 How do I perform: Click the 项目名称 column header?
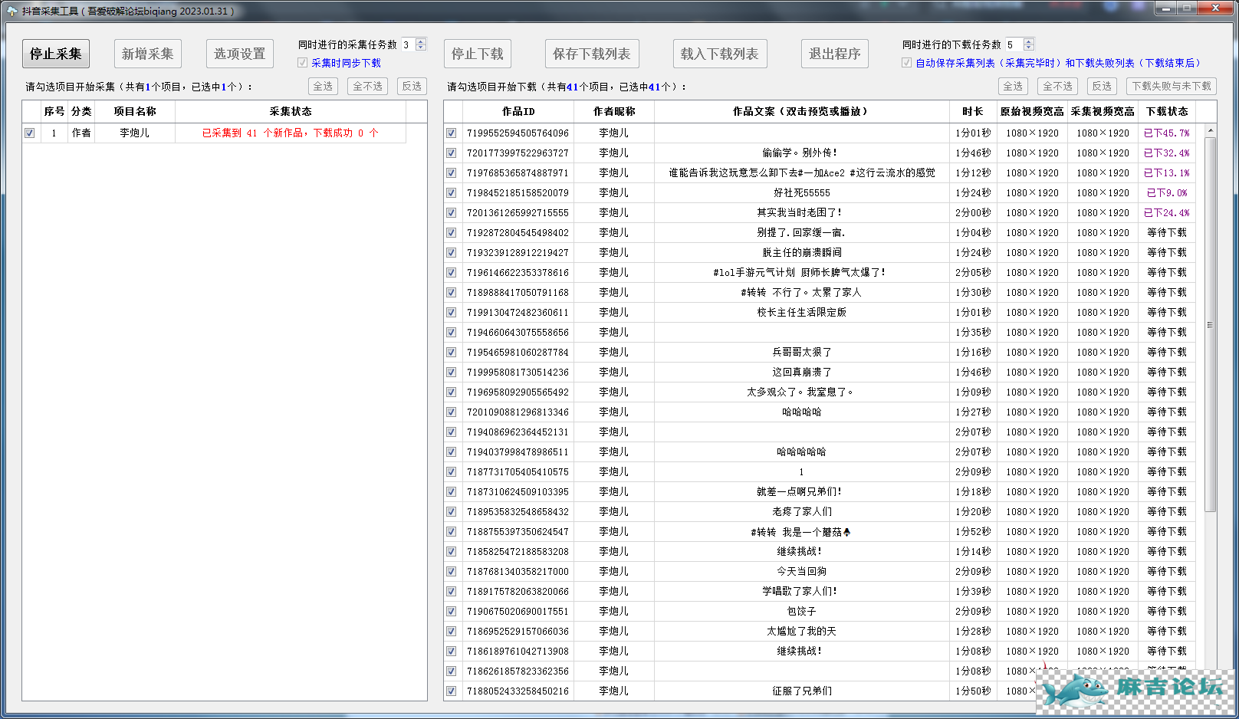[x=135, y=111]
